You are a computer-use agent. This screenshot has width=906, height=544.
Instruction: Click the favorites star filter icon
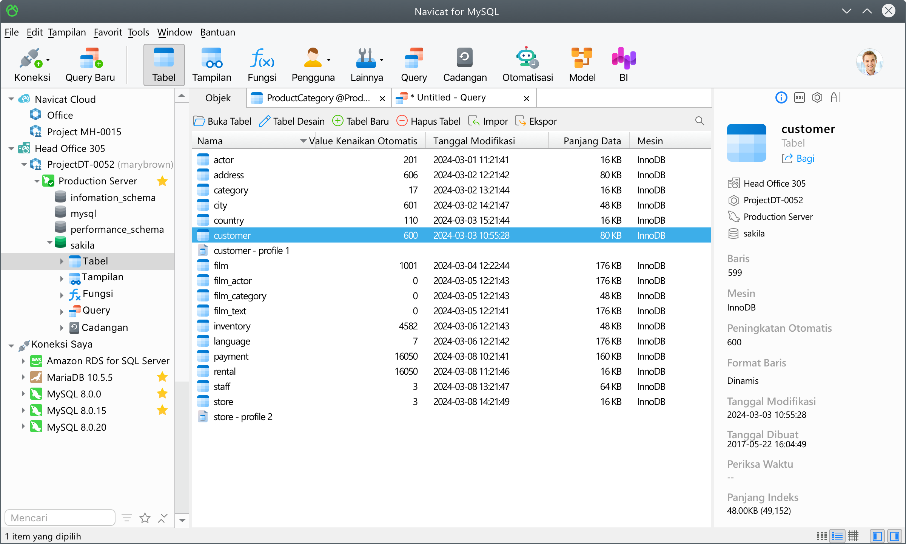tap(145, 518)
